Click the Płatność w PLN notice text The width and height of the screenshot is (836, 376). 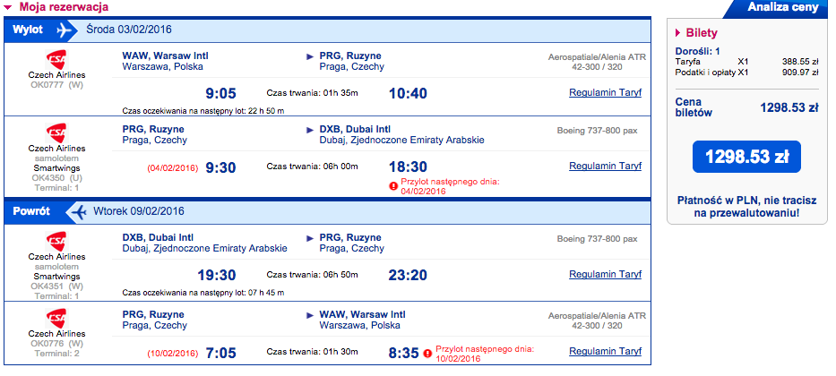pyautogui.click(x=746, y=207)
